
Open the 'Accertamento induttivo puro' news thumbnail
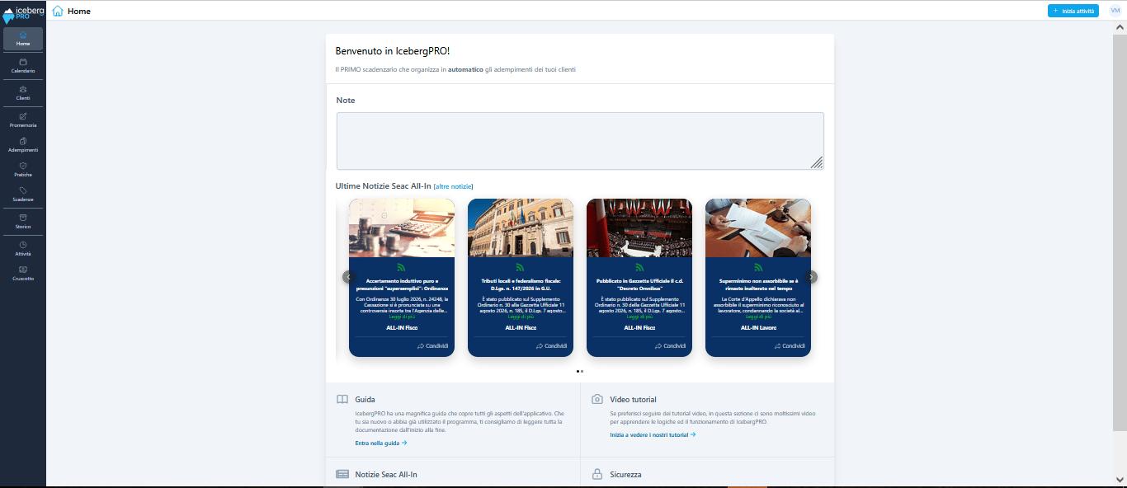[x=402, y=228]
